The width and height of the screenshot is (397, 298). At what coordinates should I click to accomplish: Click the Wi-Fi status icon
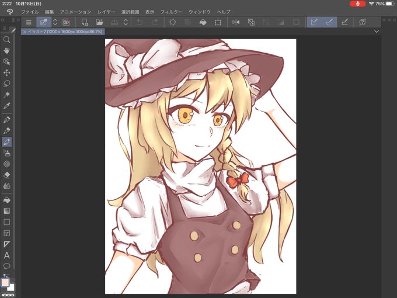(371, 4)
